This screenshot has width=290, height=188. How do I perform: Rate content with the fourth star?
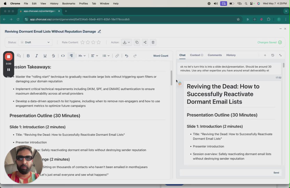tap(99, 42)
